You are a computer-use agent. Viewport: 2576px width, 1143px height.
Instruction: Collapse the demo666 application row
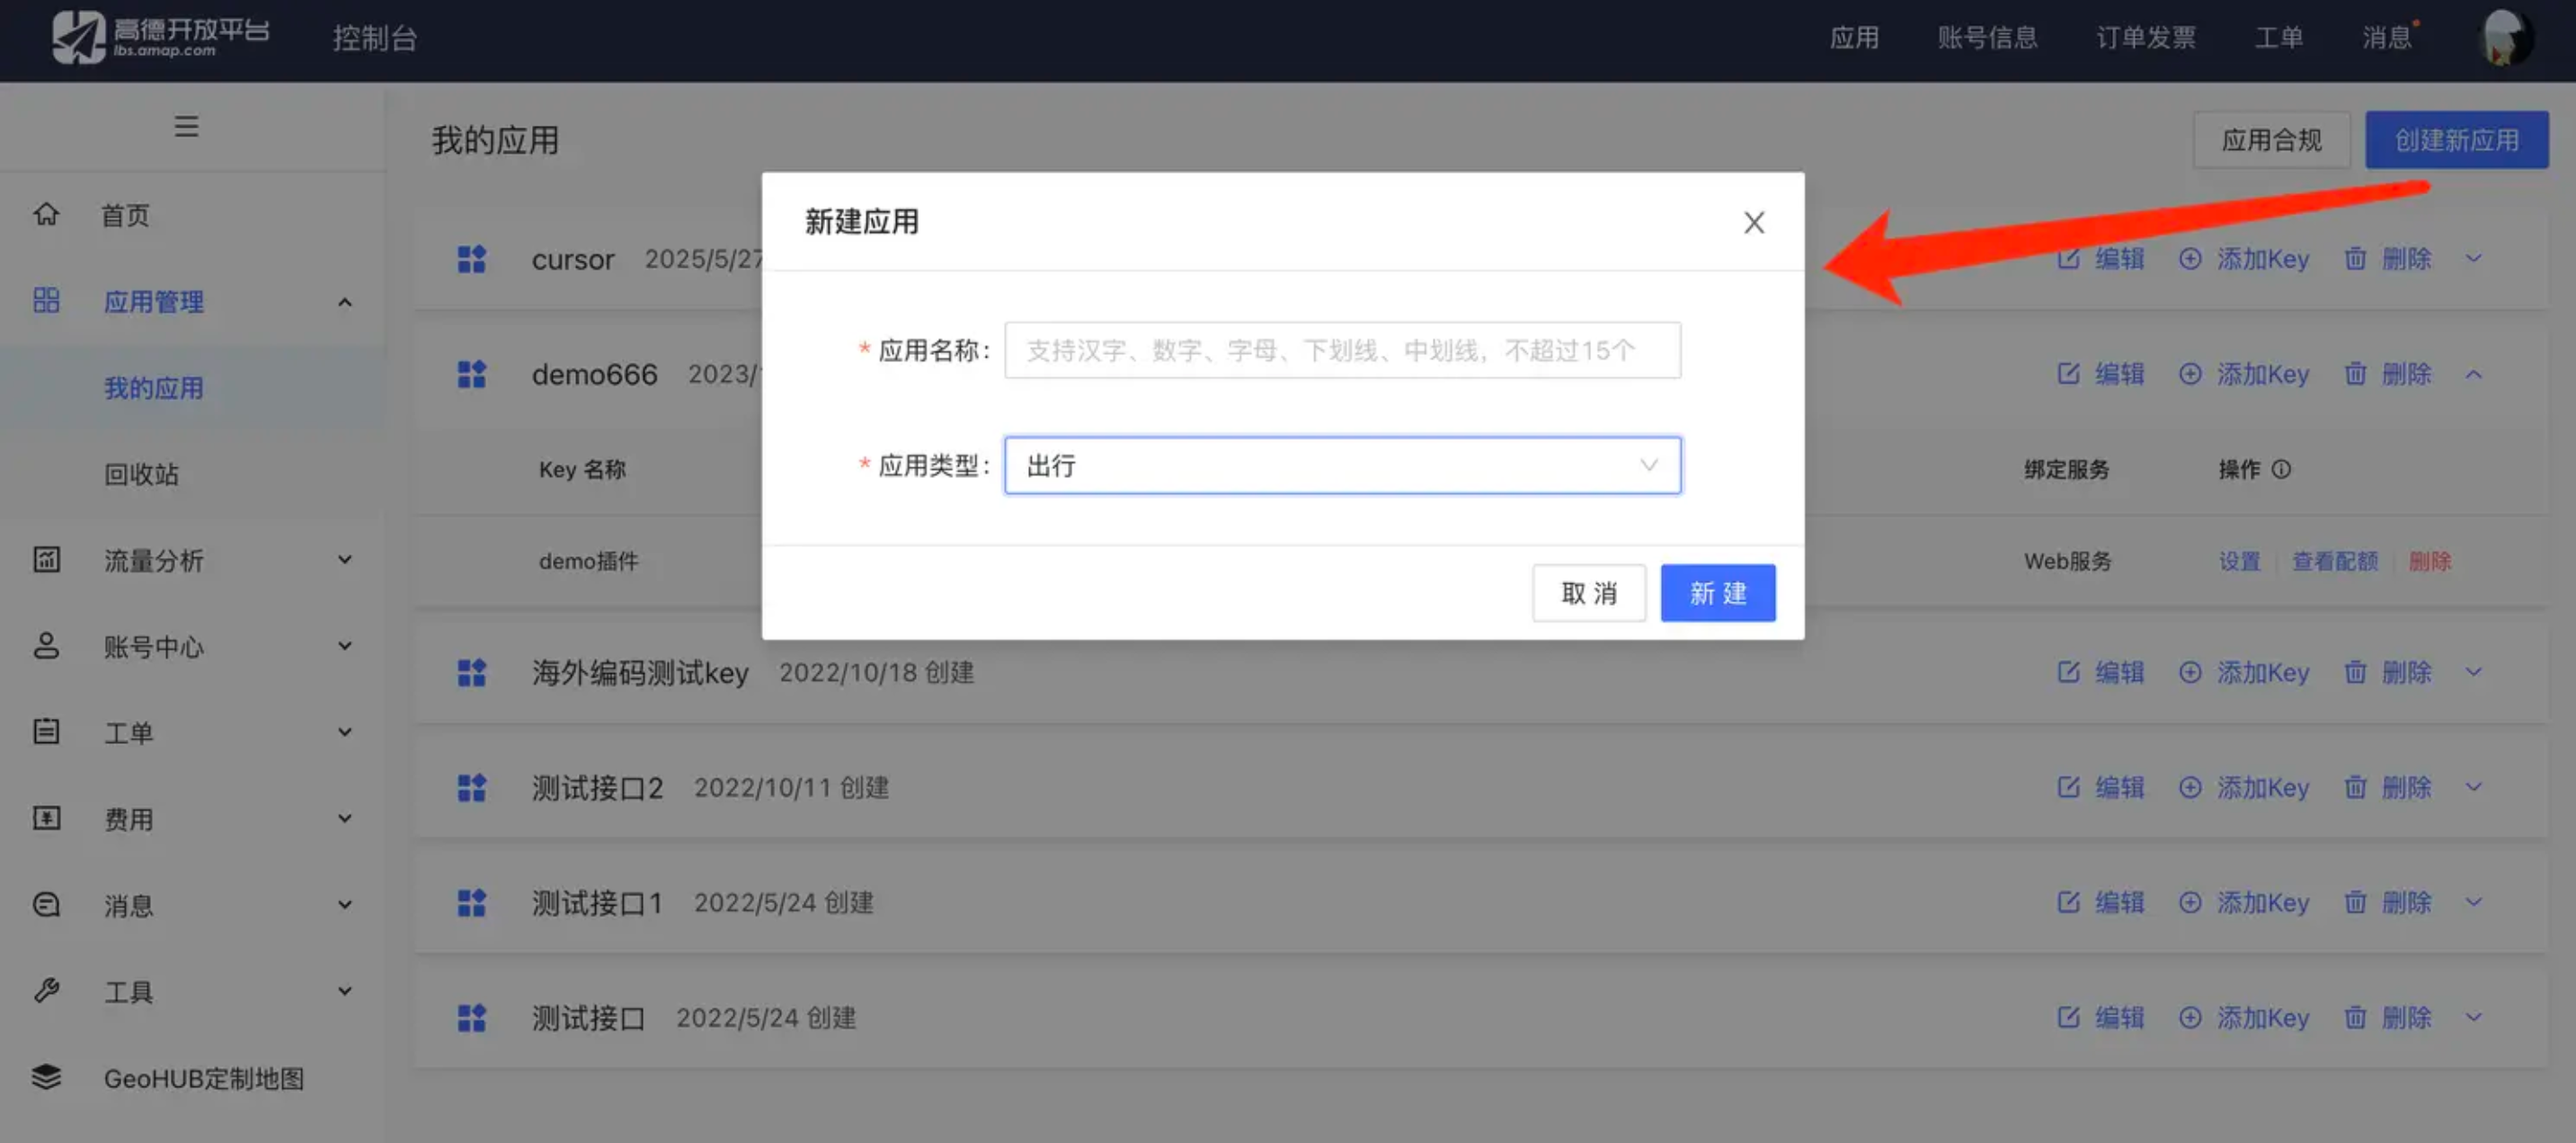[2474, 374]
